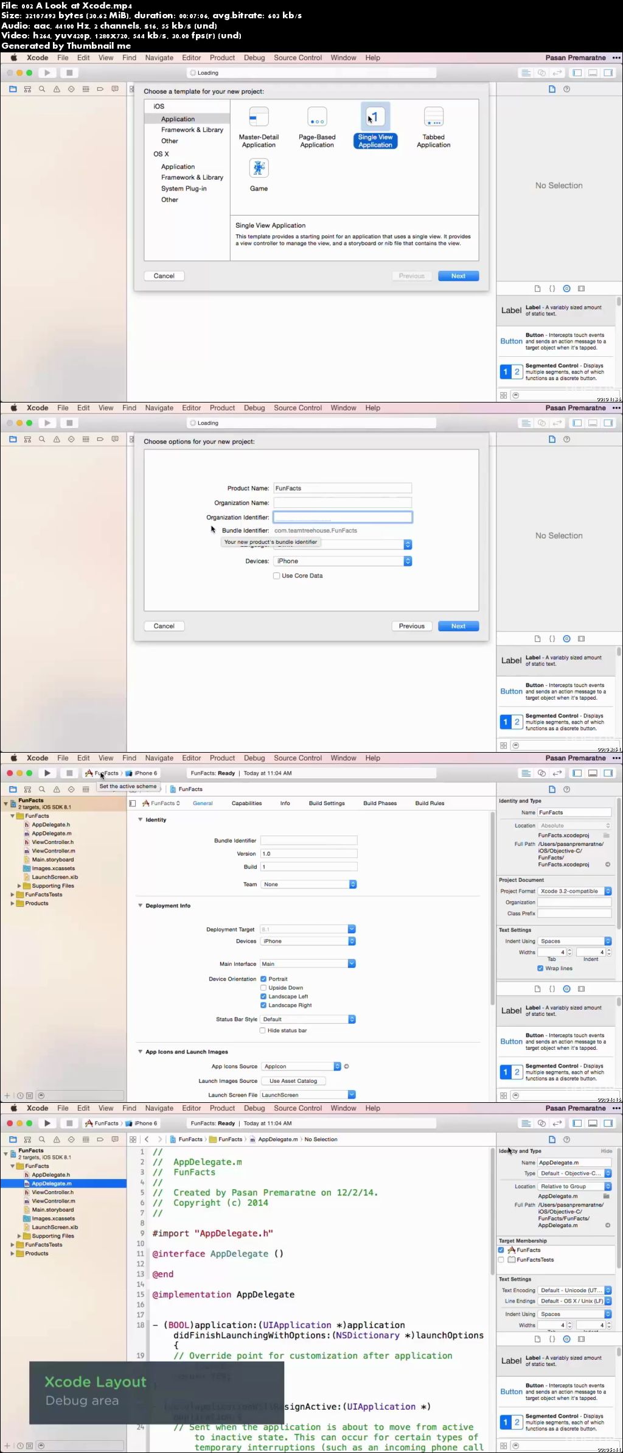This screenshot has height=1453, width=623.
Task: Click the Run button in the AppDelegate.m code frame
Action: (x=47, y=1123)
